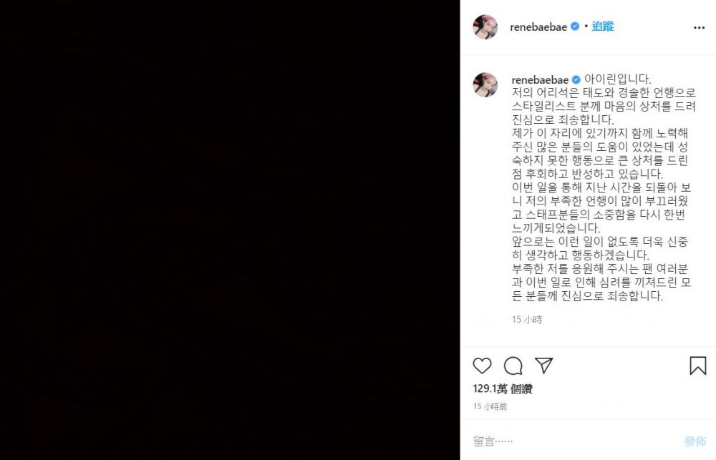716x460 pixels.
Task: Save post with the bookmark icon
Action: 697,366
